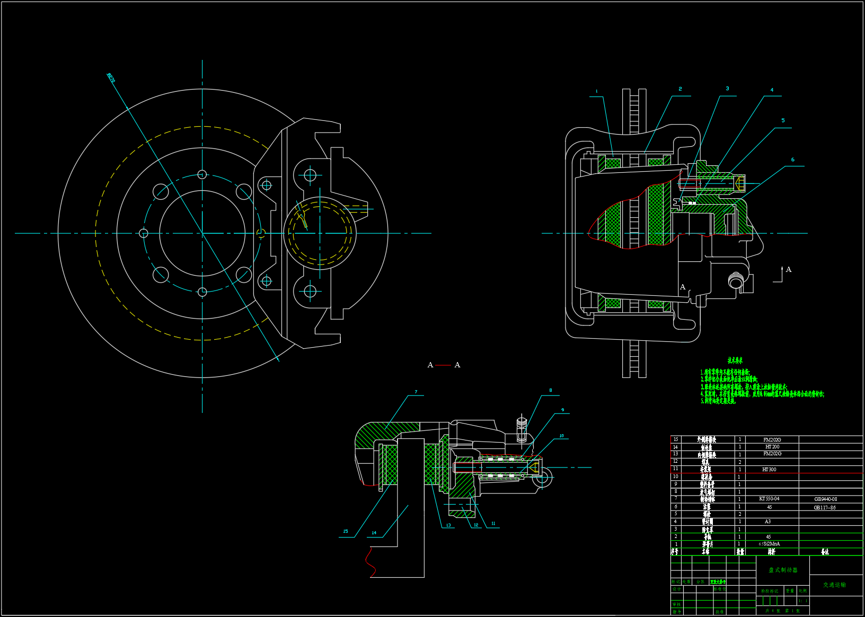Select row number 11 in parts list

coord(675,469)
